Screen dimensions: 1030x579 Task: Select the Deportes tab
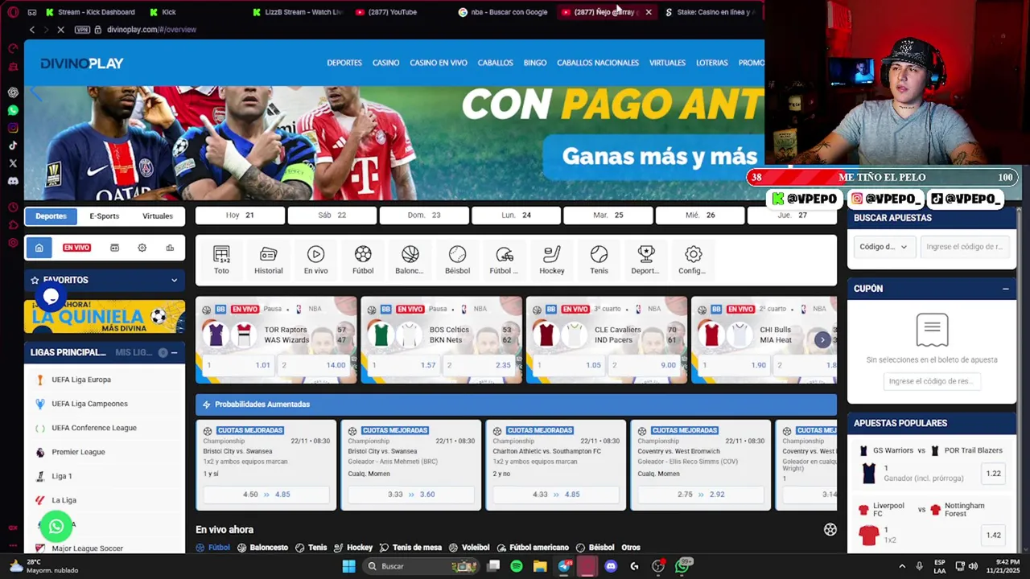click(51, 216)
